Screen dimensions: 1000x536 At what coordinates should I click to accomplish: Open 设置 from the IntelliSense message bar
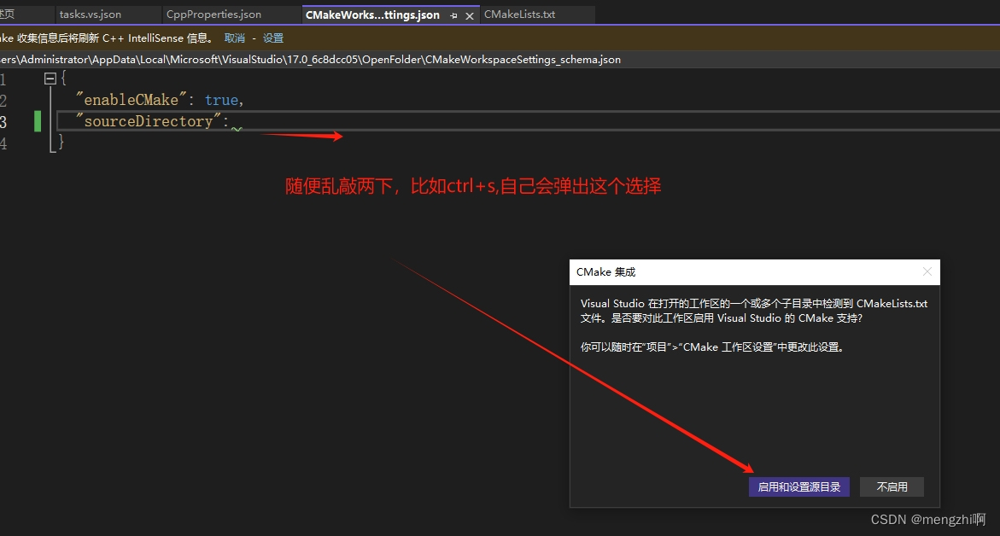pyautogui.click(x=272, y=38)
